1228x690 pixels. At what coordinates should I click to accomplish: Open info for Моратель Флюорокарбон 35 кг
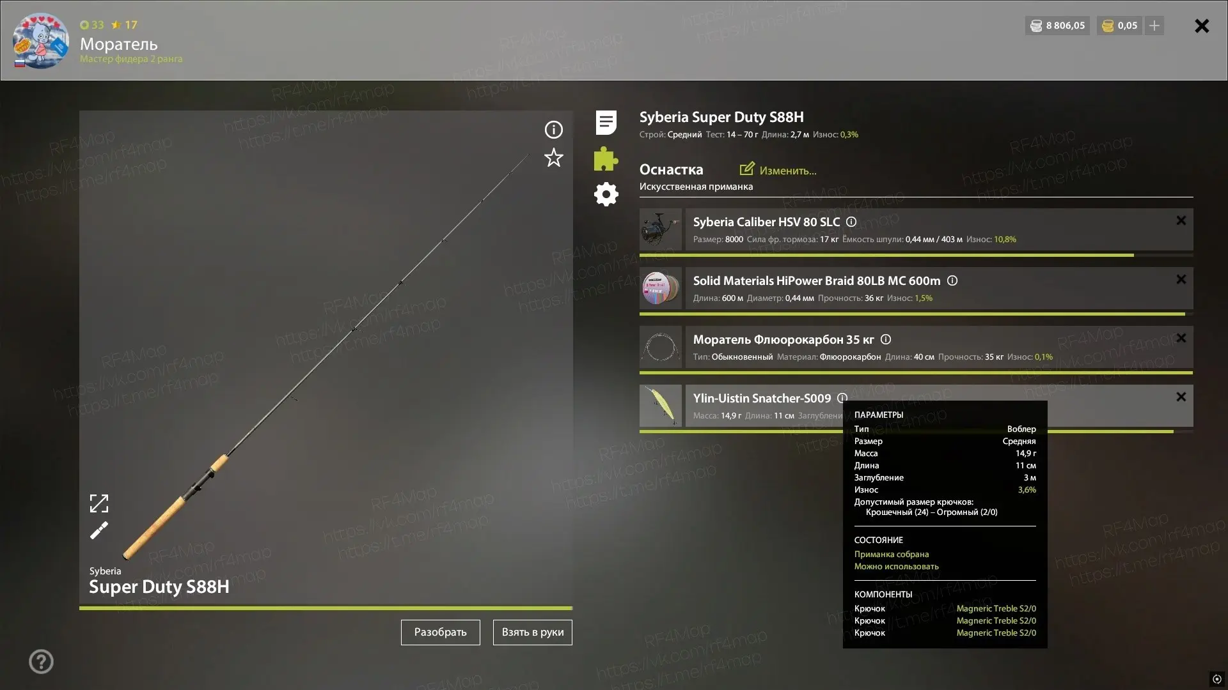coord(886,339)
